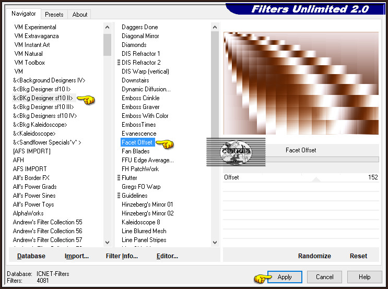Choose the Evanescence filter
The width and height of the screenshot is (388, 289).
[x=139, y=134]
